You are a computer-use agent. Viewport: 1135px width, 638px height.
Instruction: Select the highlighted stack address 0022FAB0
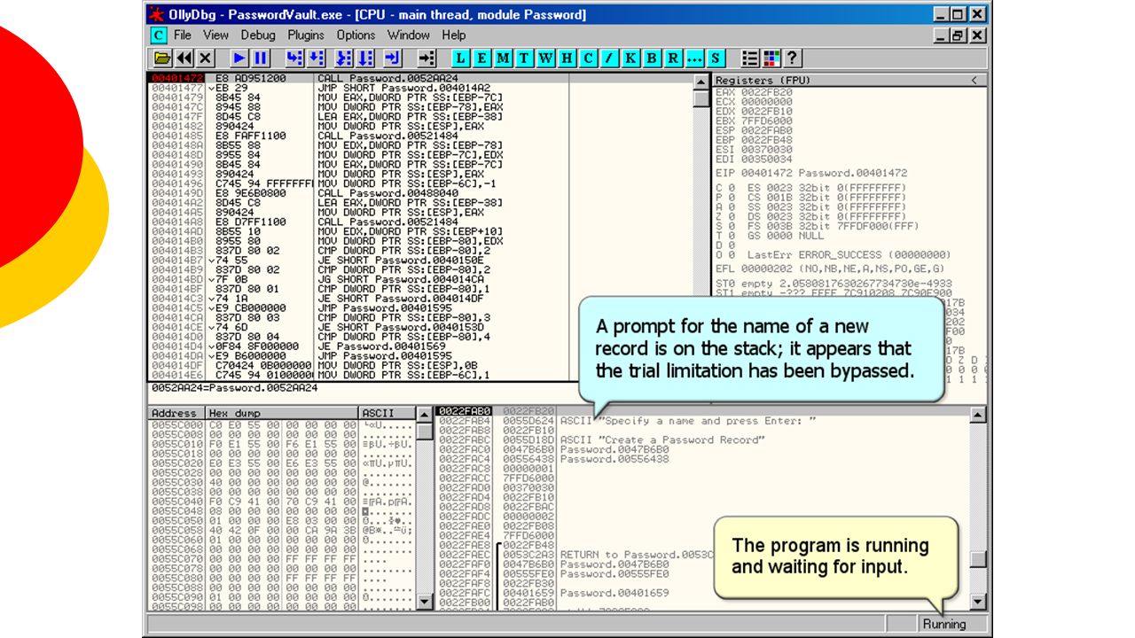coord(465,411)
